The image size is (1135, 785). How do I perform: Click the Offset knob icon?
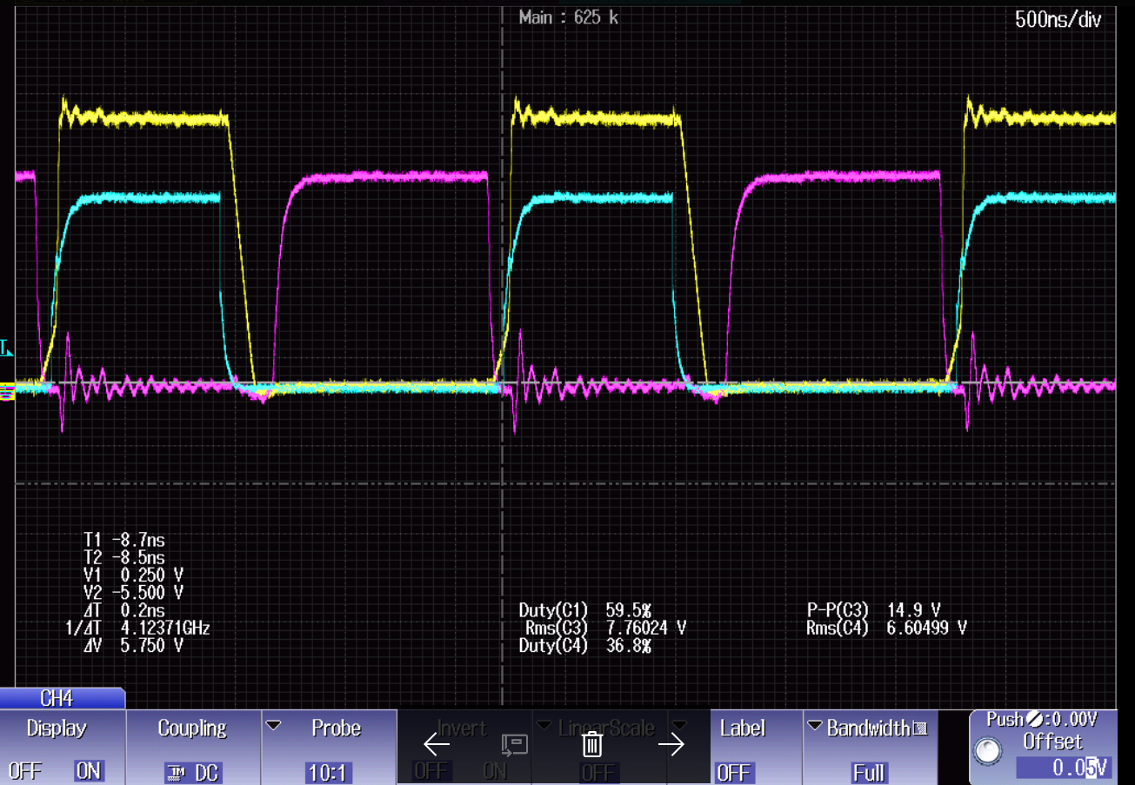[x=988, y=751]
